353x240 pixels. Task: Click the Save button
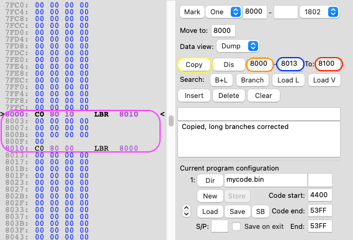237,211
